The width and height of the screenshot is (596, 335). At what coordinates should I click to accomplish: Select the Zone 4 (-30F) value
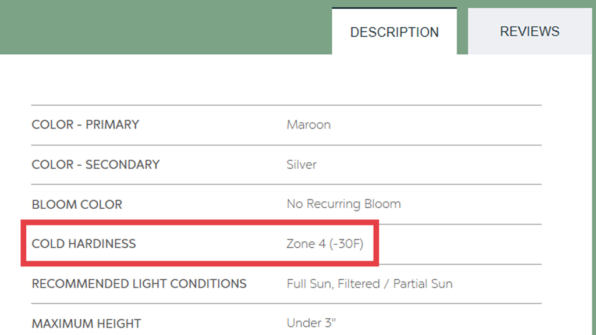(325, 244)
